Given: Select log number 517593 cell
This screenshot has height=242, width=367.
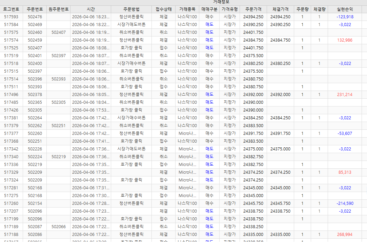Looking at the screenshot, I should (11, 17).
